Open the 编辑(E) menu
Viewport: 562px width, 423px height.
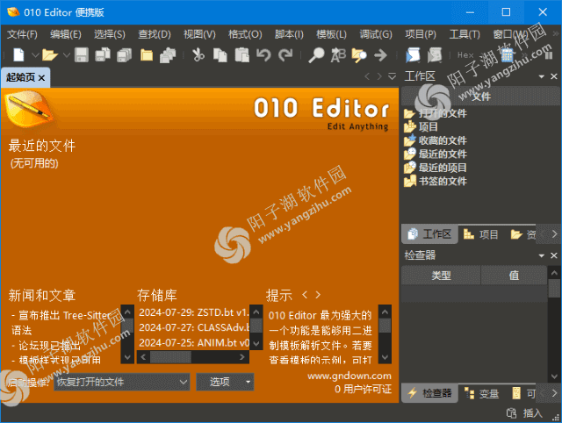click(x=66, y=34)
